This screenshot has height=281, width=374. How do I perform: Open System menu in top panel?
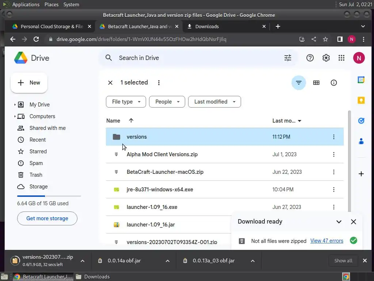point(71,4)
